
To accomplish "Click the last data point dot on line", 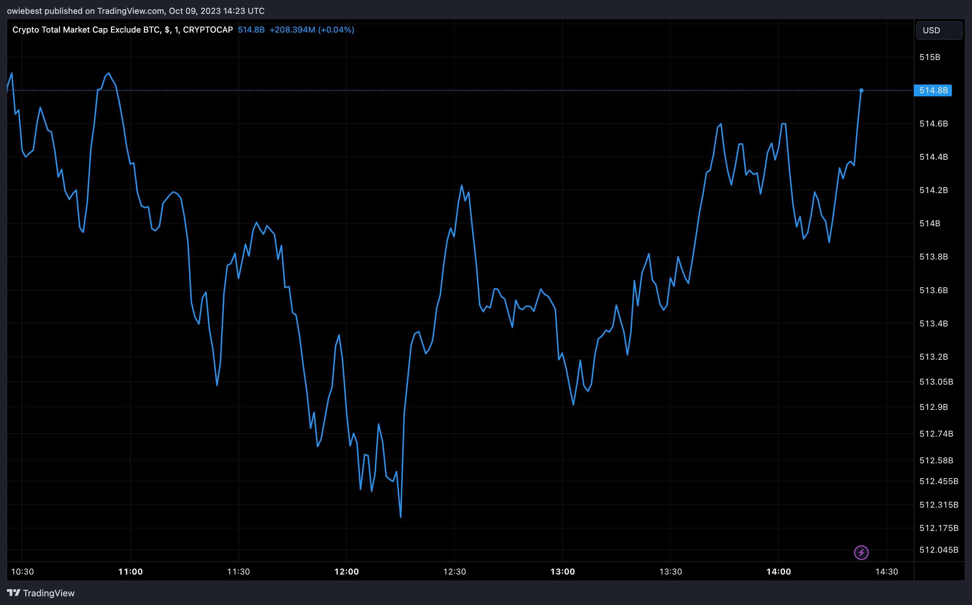I will (861, 90).
